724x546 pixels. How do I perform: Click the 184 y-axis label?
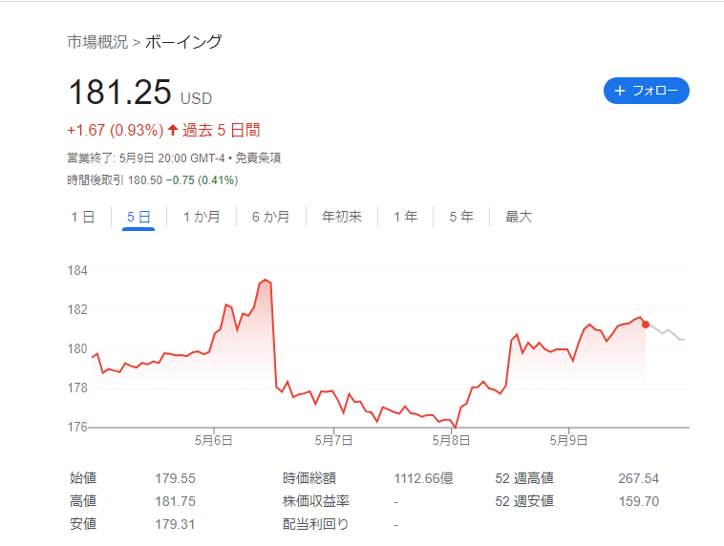(x=77, y=270)
